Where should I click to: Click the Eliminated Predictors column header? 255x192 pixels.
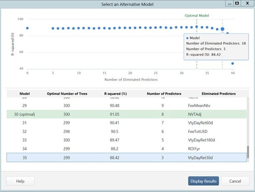pos(218,94)
